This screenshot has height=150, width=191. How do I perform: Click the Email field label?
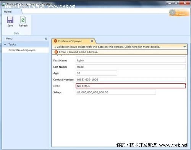[x=57, y=86]
